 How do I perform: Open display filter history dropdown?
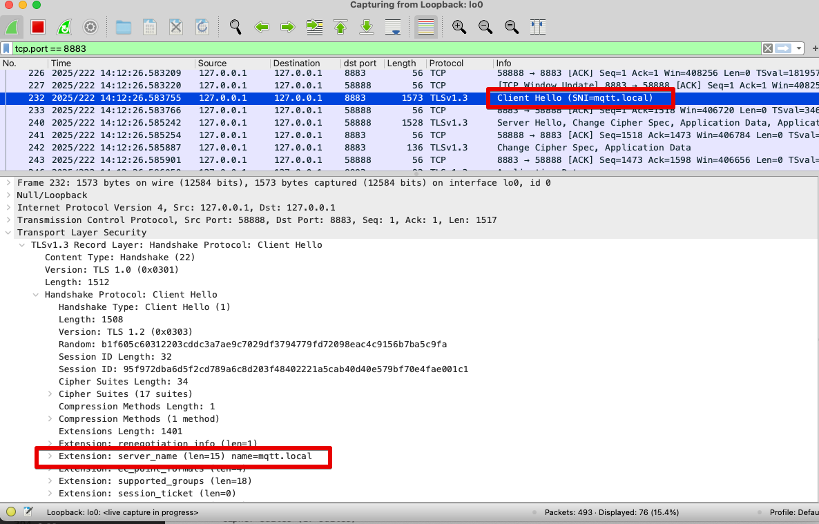click(x=799, y=48)
